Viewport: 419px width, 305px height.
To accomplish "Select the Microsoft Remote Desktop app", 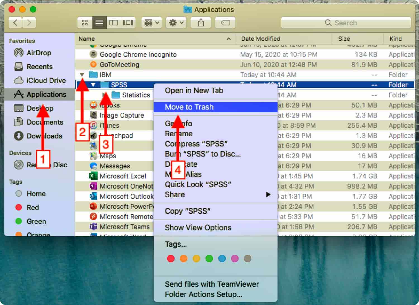I will pos(115,216).
